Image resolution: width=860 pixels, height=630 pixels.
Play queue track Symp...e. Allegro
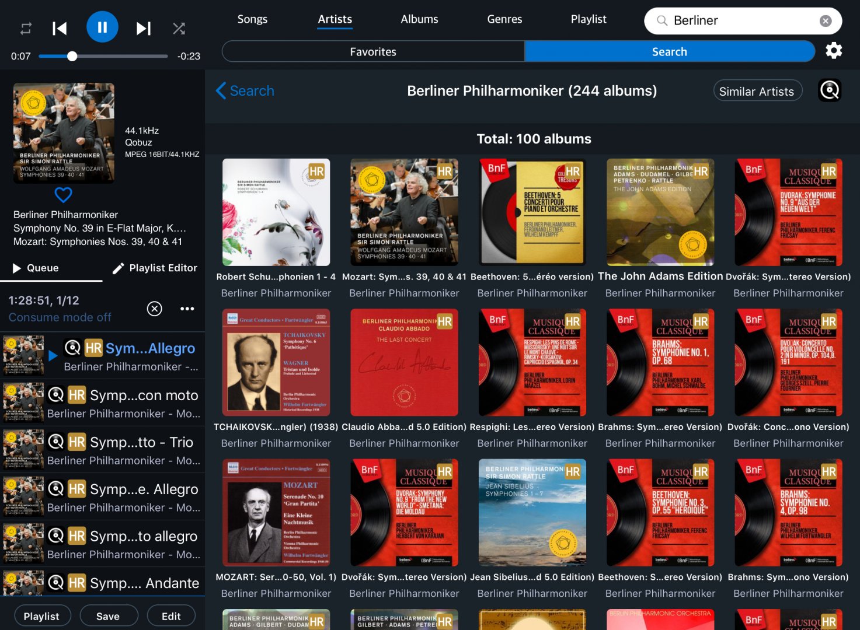(x=102, y=496)
